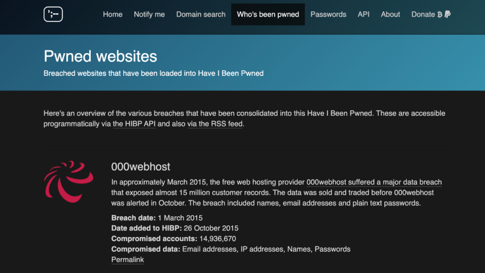The height and width of the screenshot is (273, 485).
Task: Open the Notify me menu item
Action: (149, 15)
